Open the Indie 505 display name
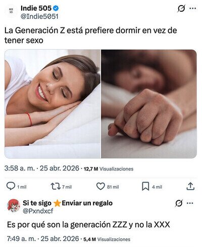The width and height of the screenshot is (202, 247). click(36, 8)
